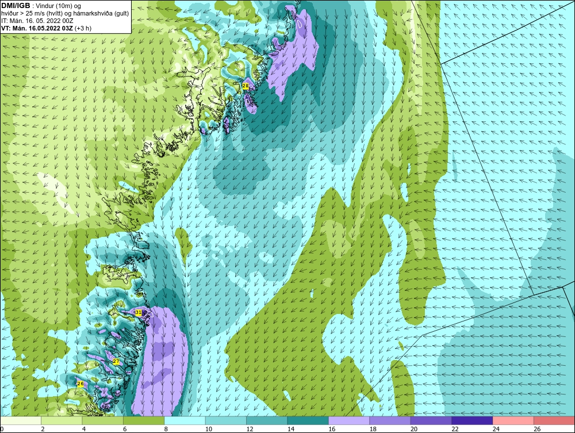Image resolution: width=575 pixels, height=433 pixels.
Task: Select the 16-18 m/s light purple swatch
Action: point(349,421)
